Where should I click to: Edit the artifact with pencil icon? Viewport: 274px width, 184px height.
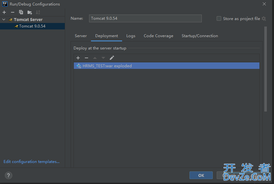point(112,58)
